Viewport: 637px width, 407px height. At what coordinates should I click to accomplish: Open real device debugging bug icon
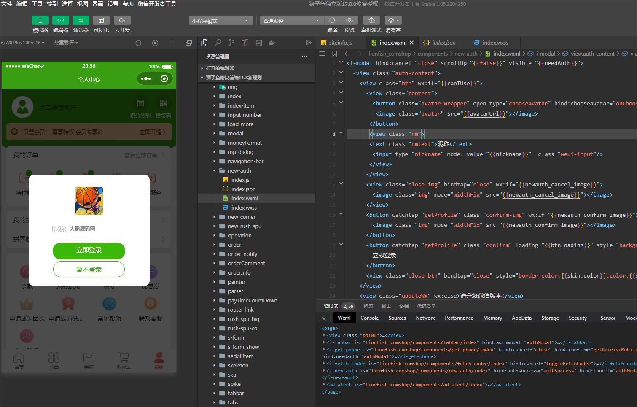[x=371, y=20]
